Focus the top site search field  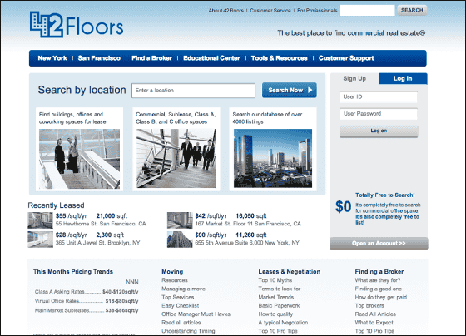(x=367, y=11)
